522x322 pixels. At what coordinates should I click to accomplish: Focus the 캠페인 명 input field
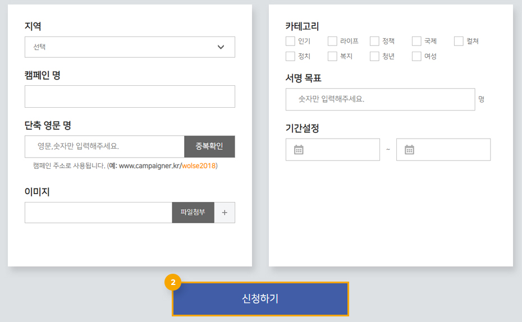pos(130,96)
